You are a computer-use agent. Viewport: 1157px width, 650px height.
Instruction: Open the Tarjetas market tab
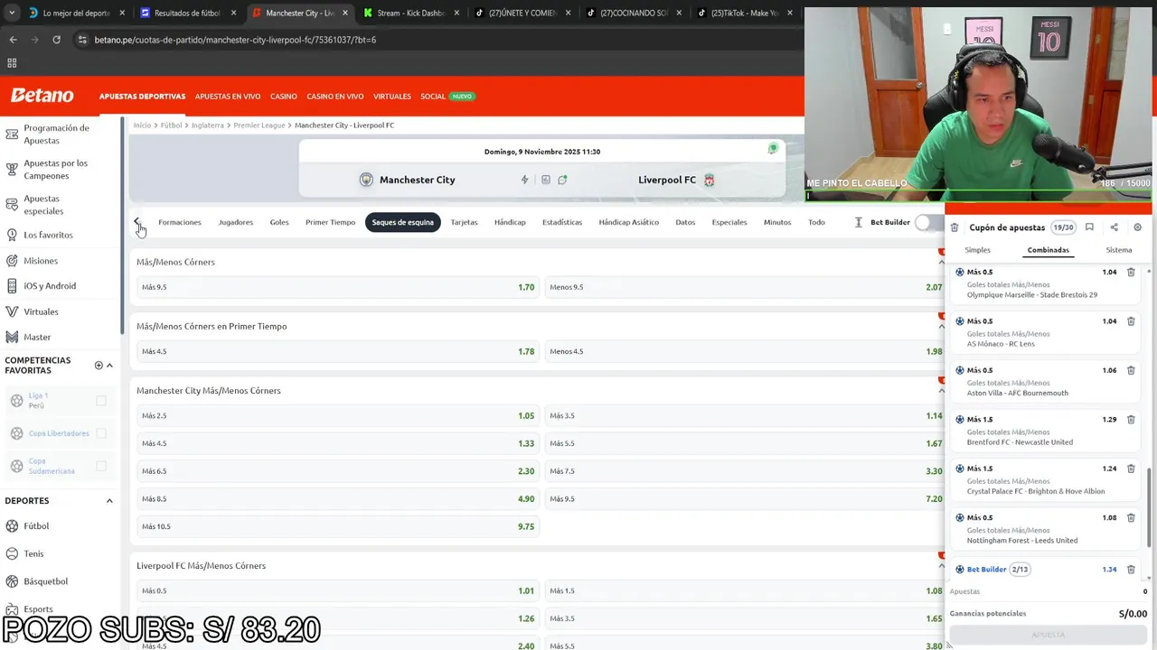click(464, 222)
